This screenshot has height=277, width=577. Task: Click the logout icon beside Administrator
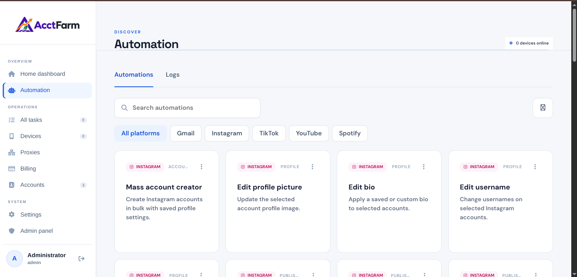coord(81,259)
